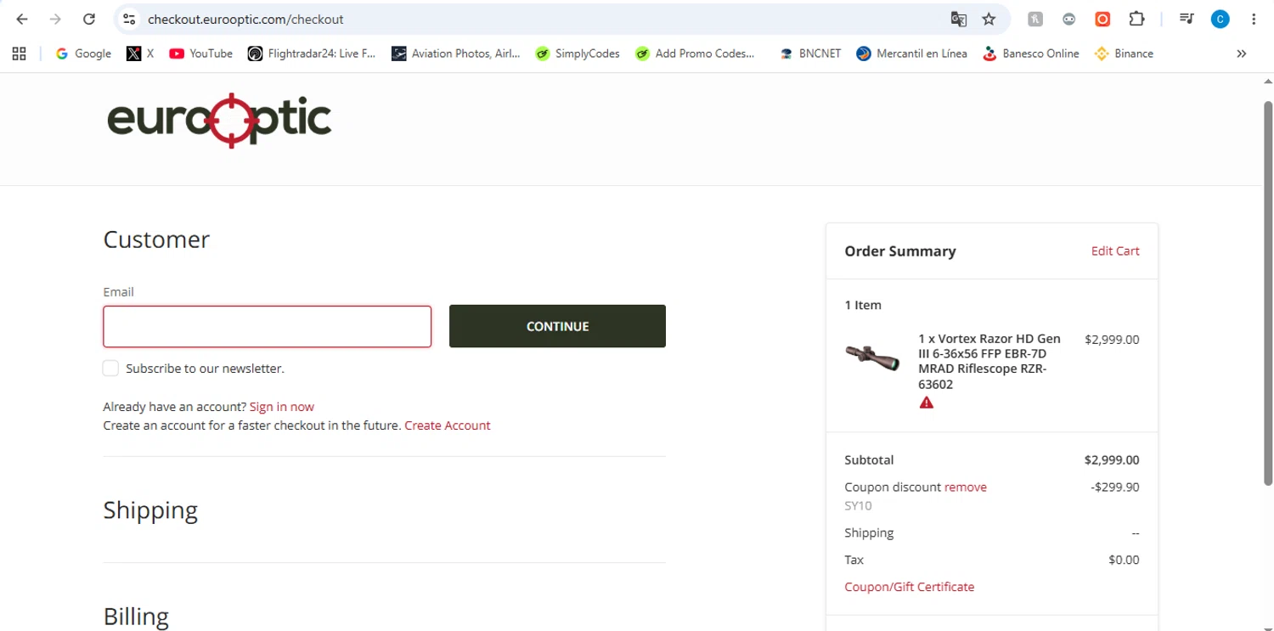The image size is (1274, 631).
Task: Open Binance bookmark
Action: [x=1124, y=54]
